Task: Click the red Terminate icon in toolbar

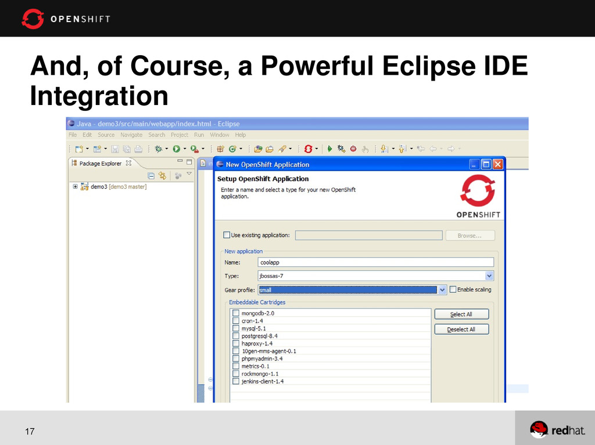Action: (x=353, y=149)
